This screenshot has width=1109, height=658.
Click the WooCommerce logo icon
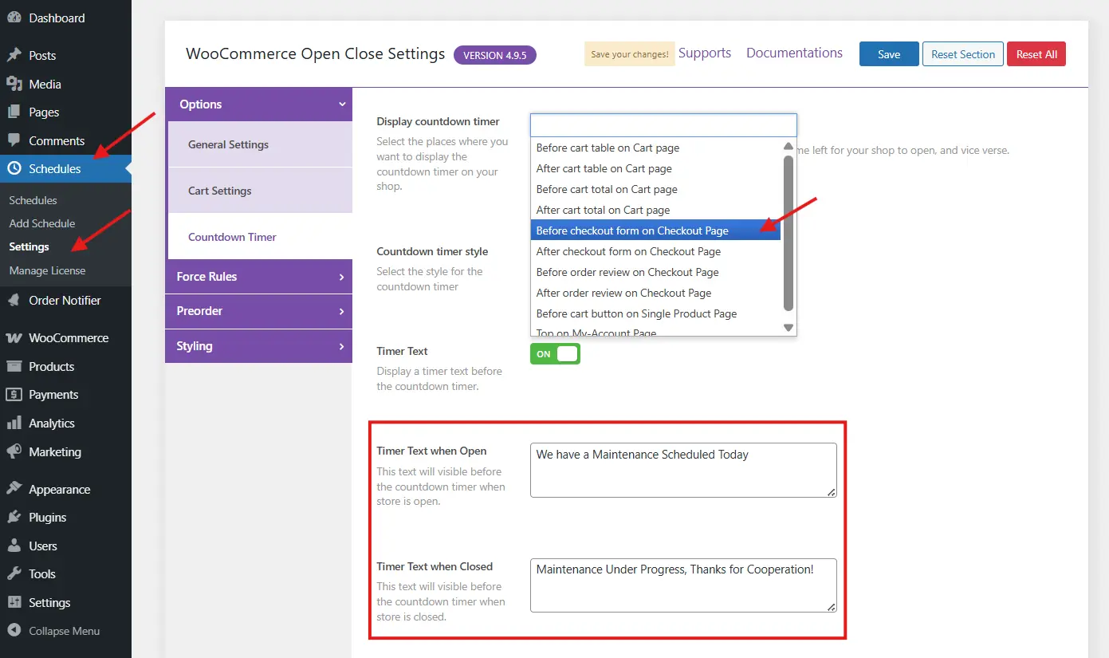coord(14,338)
